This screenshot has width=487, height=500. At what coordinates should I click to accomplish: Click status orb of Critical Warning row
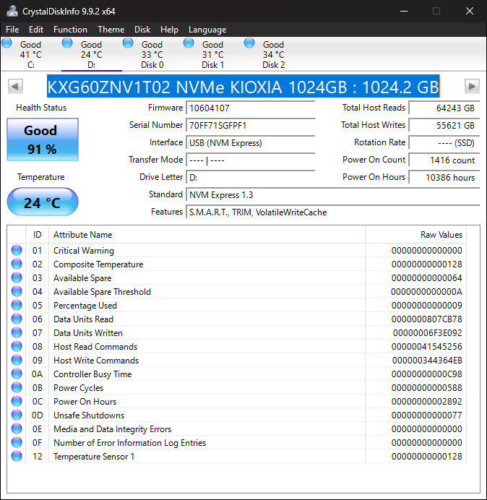pos(17,250)
